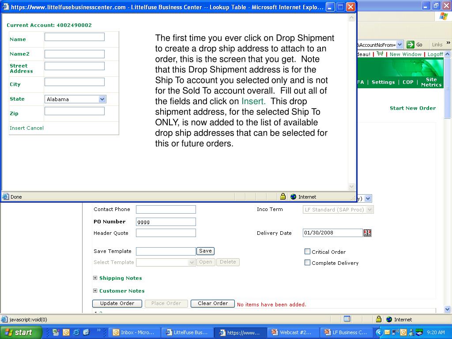Expand the Shipping Notes section
The image size is (452, 339).
pos(95,278)
